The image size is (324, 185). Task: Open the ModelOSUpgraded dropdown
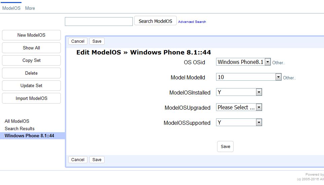point(239,107)
